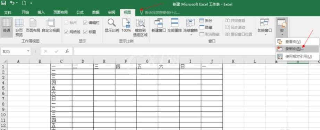Click the Undo arrow icon
This screenshot has width=320, height=130.
(12, 3)
